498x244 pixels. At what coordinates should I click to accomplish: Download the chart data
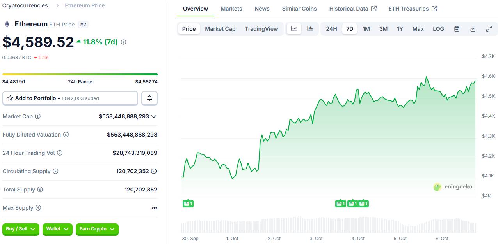tap(473, 29)
